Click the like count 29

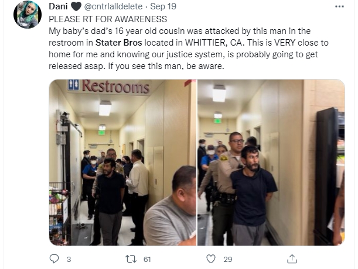[x=228, y=259]
